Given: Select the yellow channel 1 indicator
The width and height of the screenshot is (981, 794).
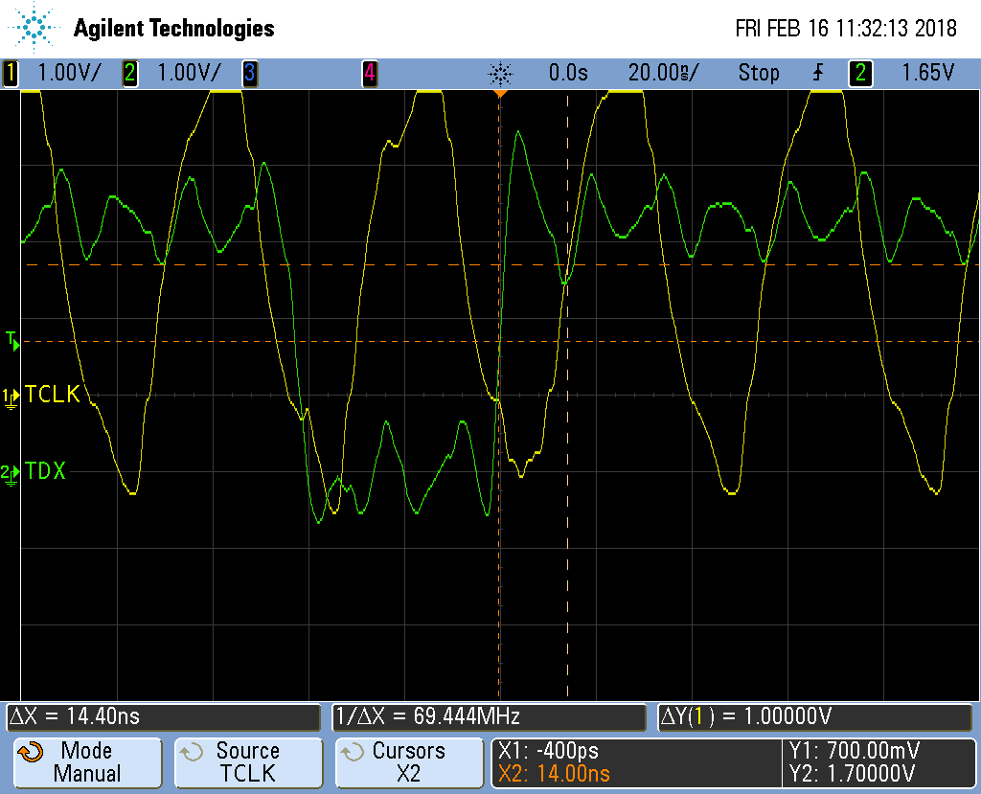Looking at the screenshot, I should click(x=11, y=73).
